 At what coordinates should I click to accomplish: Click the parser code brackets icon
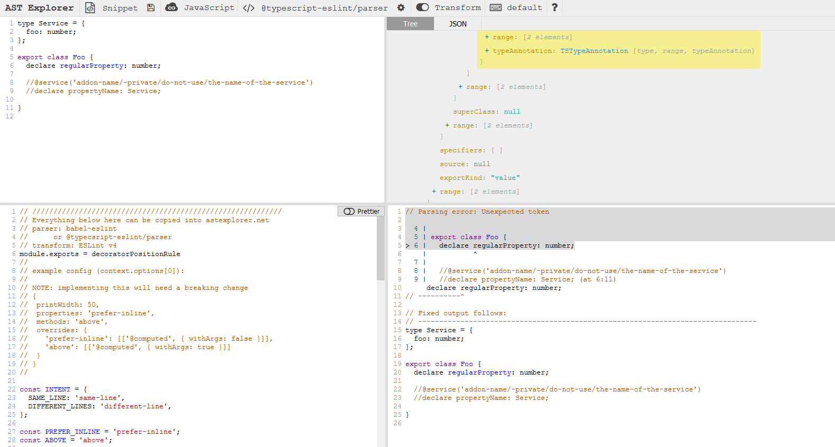(x=249, y=8)
